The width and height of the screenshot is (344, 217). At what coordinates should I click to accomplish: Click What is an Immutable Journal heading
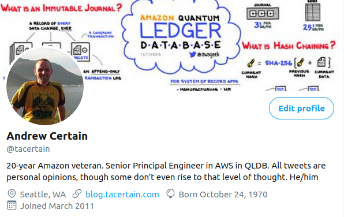pos(61,8)
